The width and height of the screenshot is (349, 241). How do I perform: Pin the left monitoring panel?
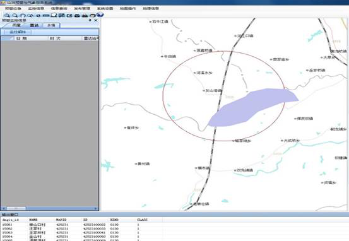(90, 20)
